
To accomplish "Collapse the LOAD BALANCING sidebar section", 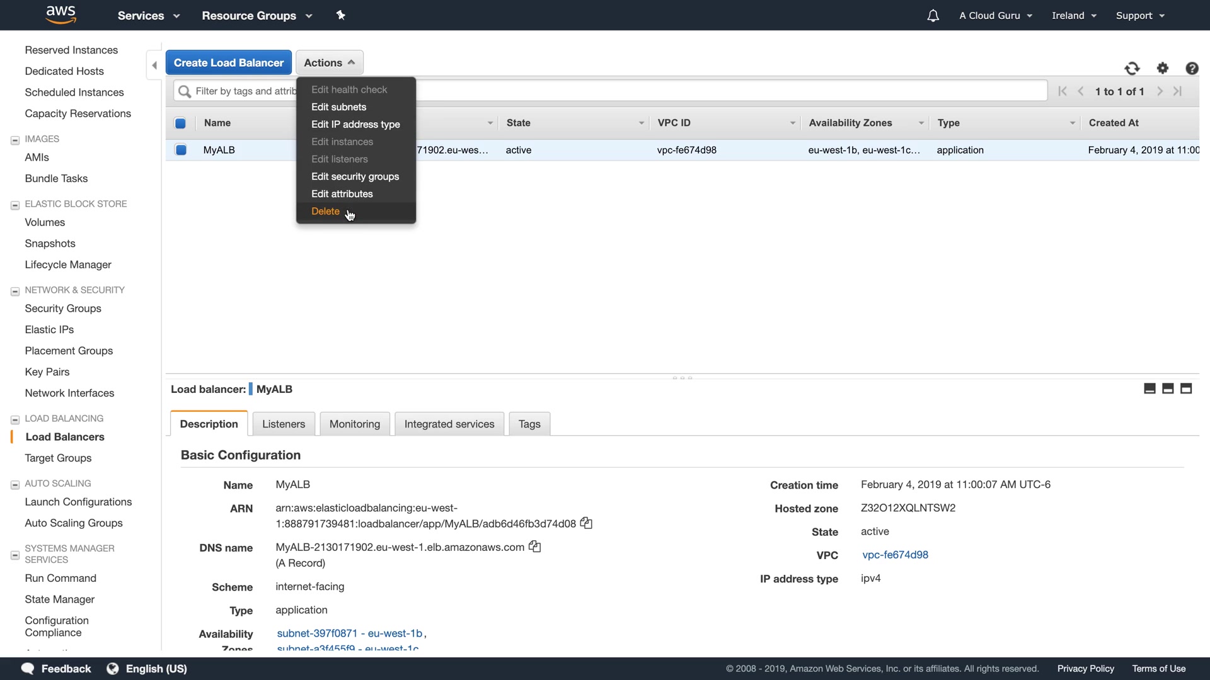I will [15, 419].
